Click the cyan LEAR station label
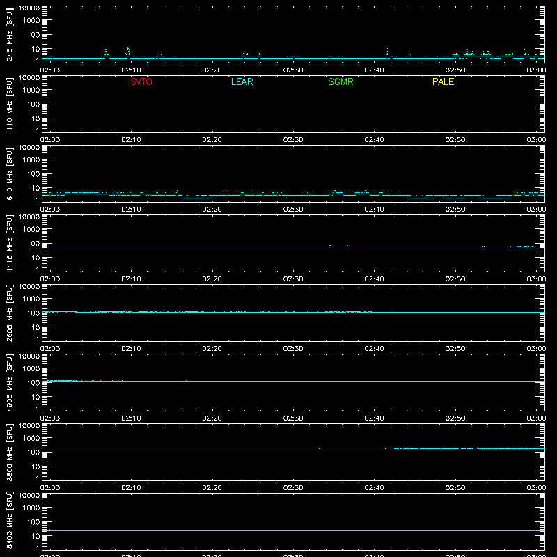This screenshot has height=557, width=557. coord(242,81)
